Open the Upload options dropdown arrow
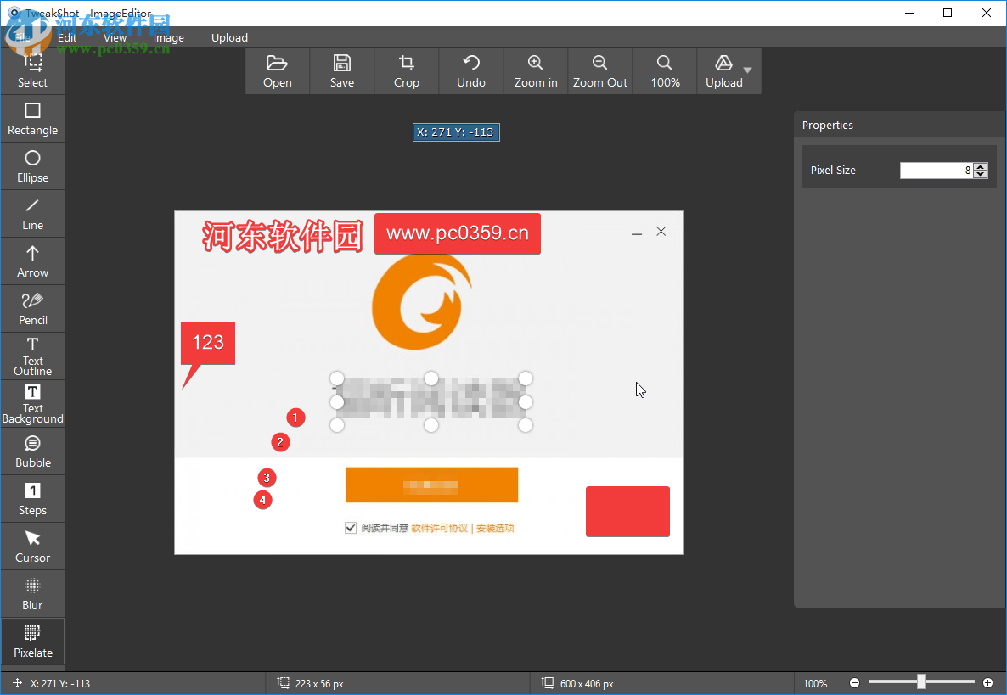The image size is (1007, 695). pos(746,70)
